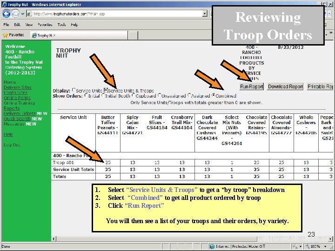This screenshot has height=251, width=335.
Task: Click Log Out in sidebar
Action: tap(12, 145)
